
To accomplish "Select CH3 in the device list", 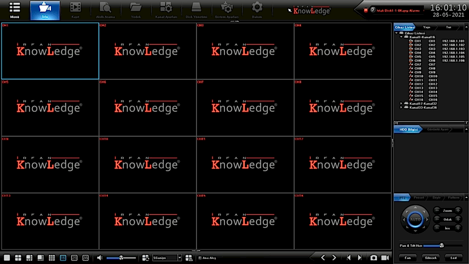I will click(418, 49).
